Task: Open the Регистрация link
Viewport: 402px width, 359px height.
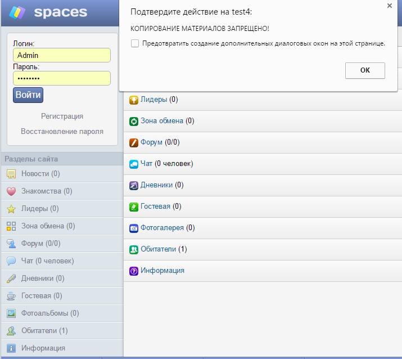Action: 62,116
